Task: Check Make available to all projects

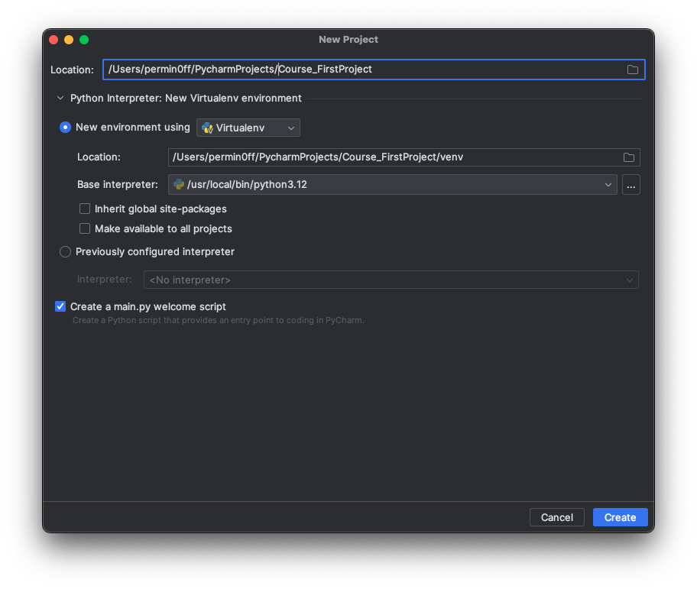Action: 85,228
